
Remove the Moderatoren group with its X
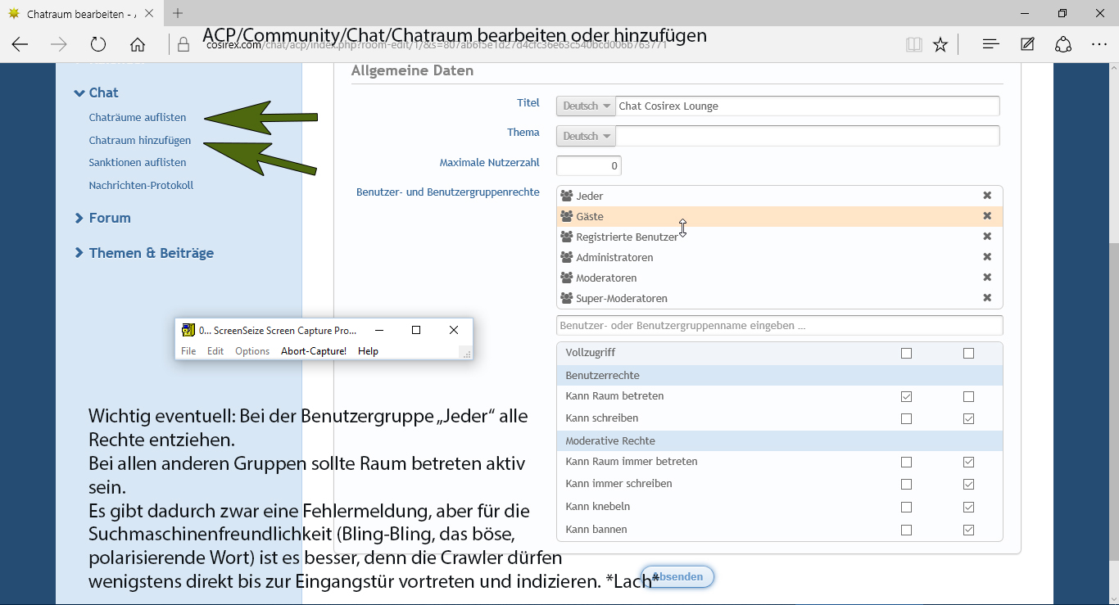pyautogui.click(x=987, y=278)
